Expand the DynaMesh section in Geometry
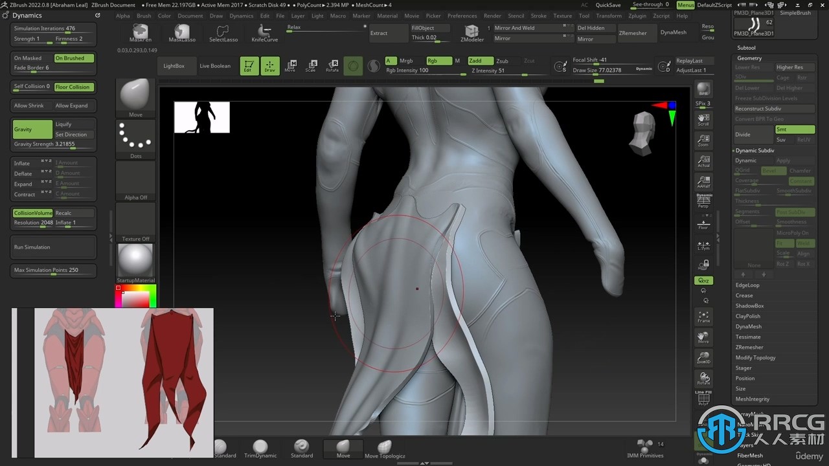This screenshot has width=829, height=466. point(749,326)
